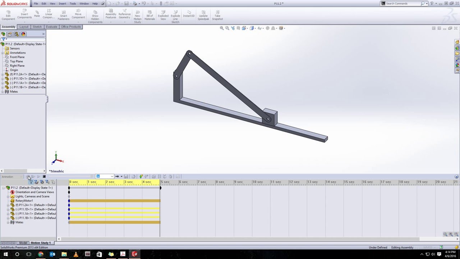Click the Smart Fasteners tool
The image size is (460, 259).
64,14
